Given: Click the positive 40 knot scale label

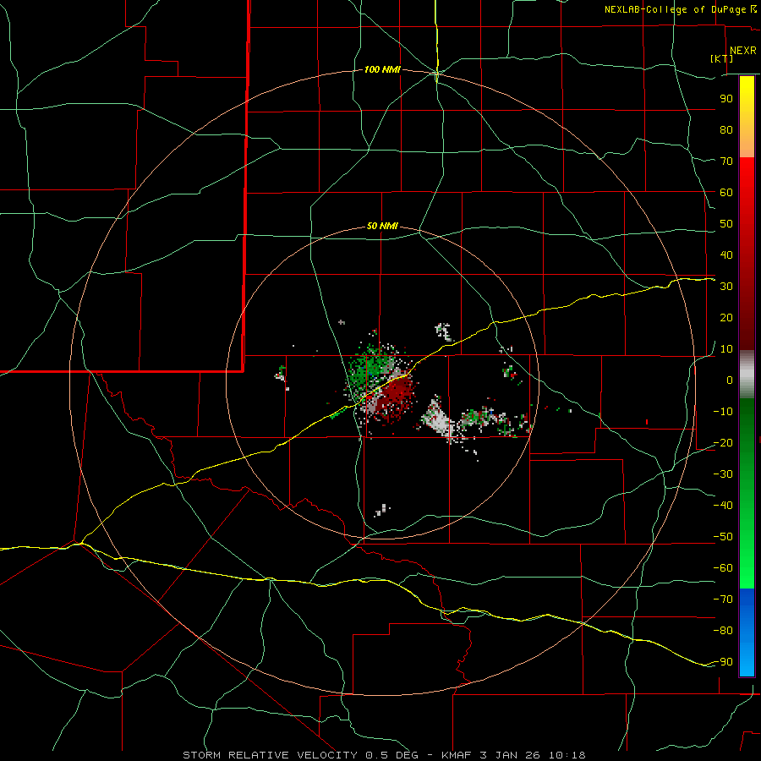Looking at the screenshot, I should (726, 255).
